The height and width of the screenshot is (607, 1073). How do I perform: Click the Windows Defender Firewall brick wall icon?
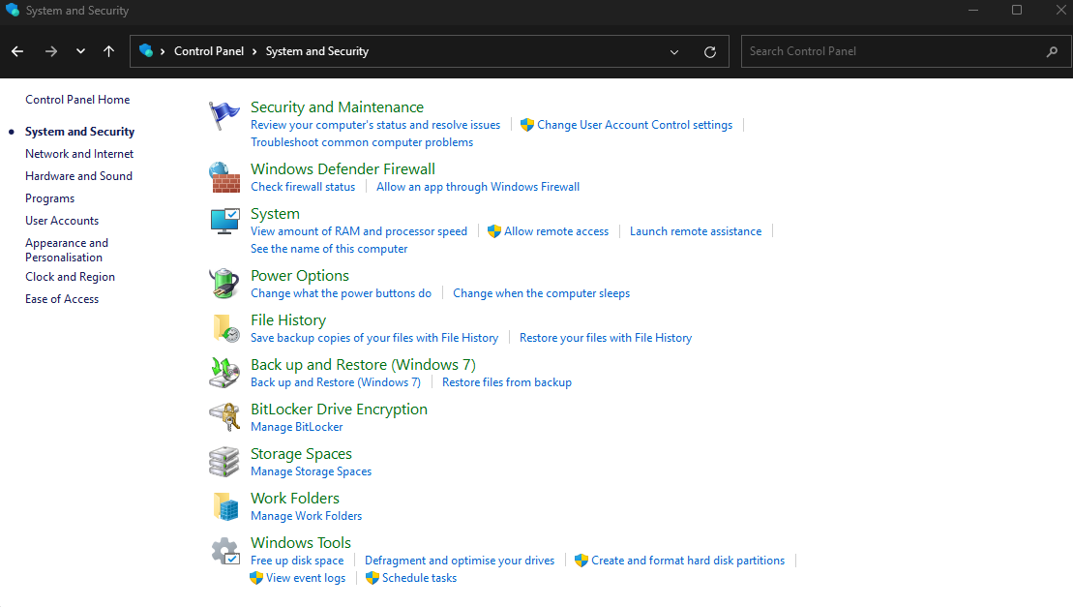click(x=224, y=177)
